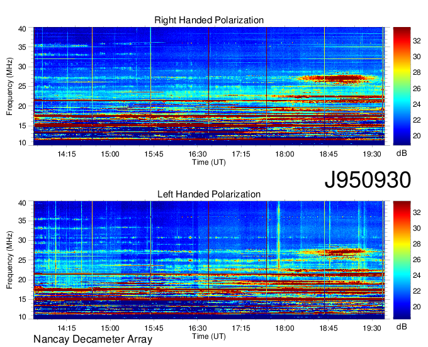The height and width of the screenshot is (347, 428).
Task: Click the "Time (UT)" label under Left Handed plot
Action: click(x=209, y=336)
